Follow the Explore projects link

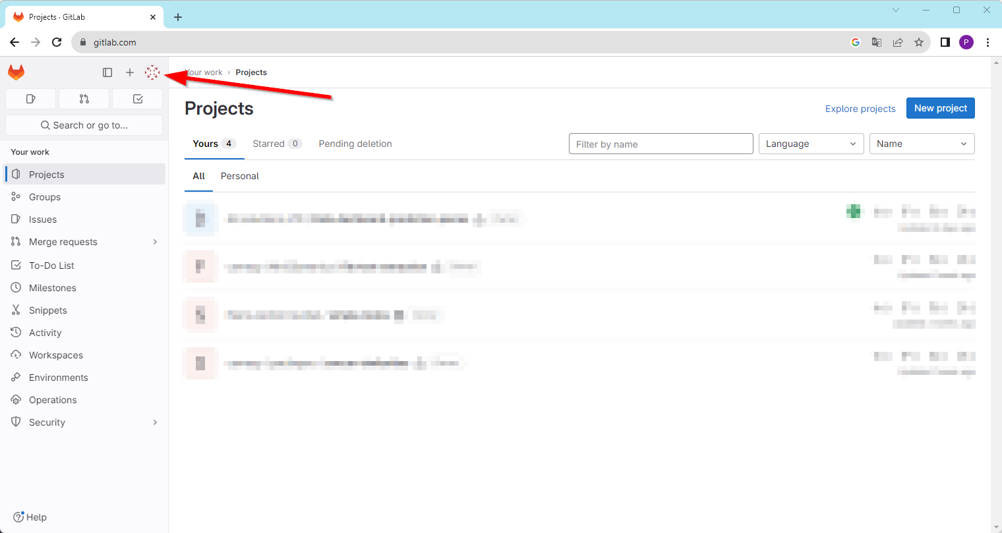860,109
